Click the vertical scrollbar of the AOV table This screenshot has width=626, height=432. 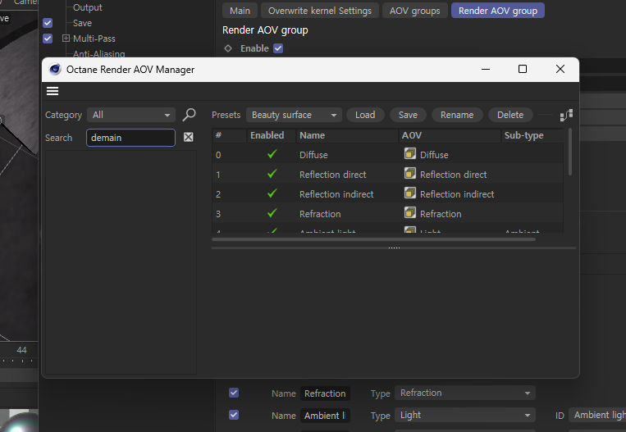(569, 152)
